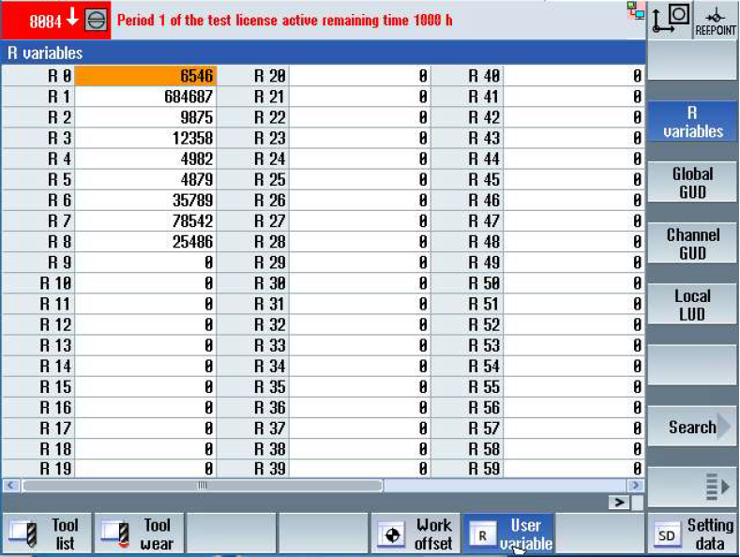Open the machine coordinate area icon
The width and height of the screenshot is (740, 557).
pyautogui.click(x=671, y=19)
